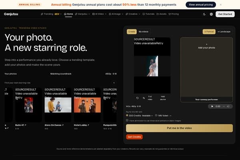
Task: Click Retry in the main preview video
Action: tap(160, 43)
